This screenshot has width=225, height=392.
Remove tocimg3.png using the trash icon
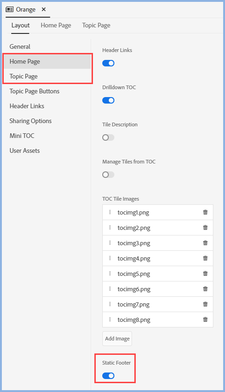tap(205, 243)
